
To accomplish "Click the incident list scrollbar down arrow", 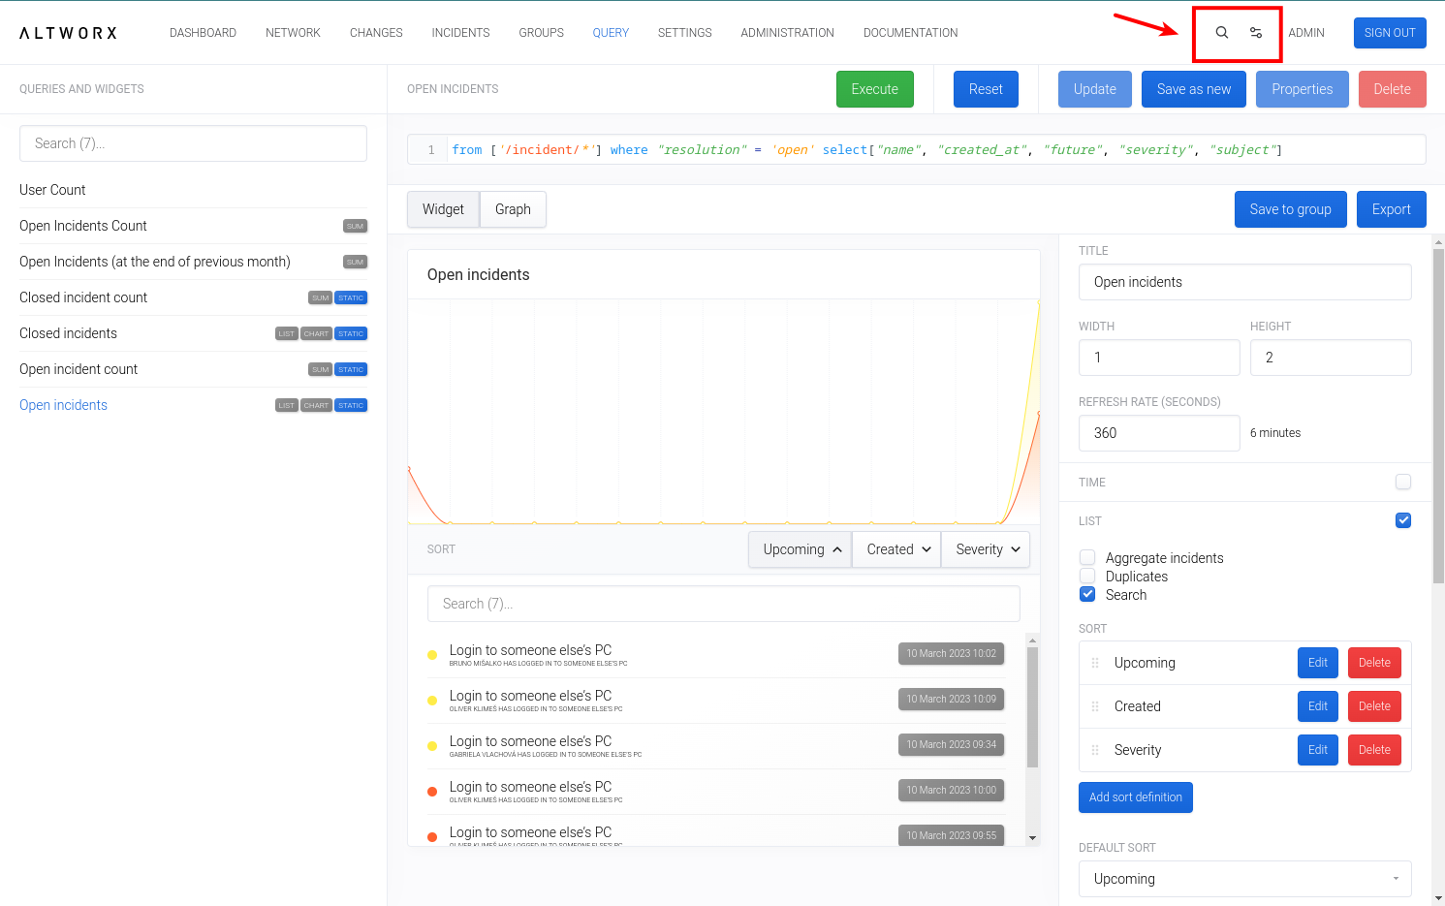I will (1032, 838).
